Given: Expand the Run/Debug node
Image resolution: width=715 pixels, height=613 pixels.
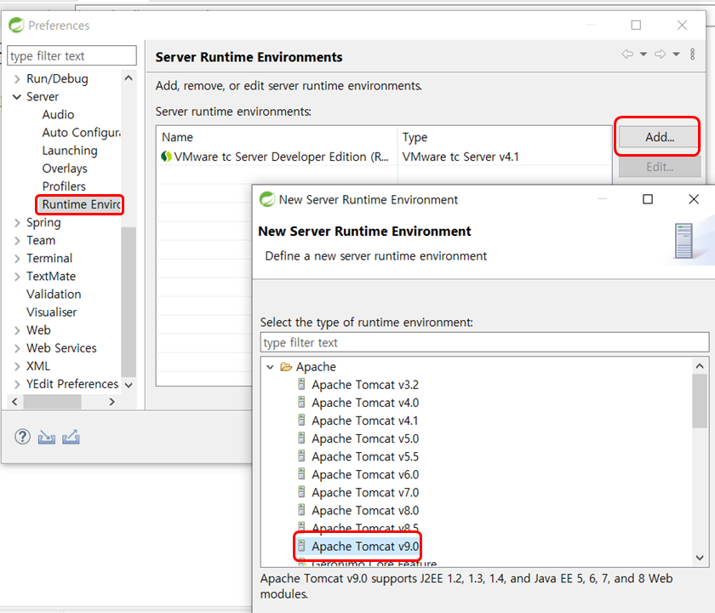Looking at the screenshot, I should tap(17, 79).
